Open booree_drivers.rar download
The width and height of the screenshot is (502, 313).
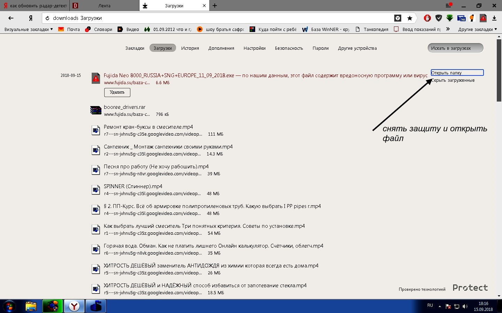pos(124,107)
